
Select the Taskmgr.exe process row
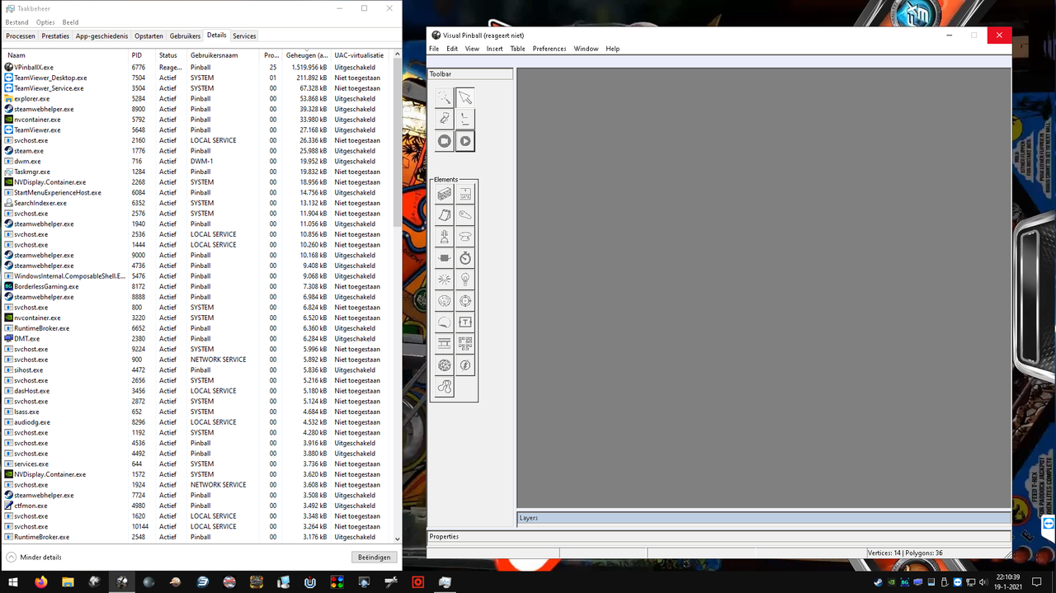196,172
